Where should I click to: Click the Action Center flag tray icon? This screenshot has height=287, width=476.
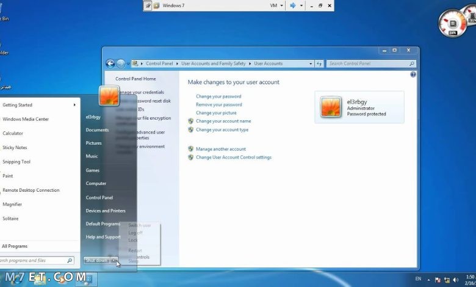(438, 280)
